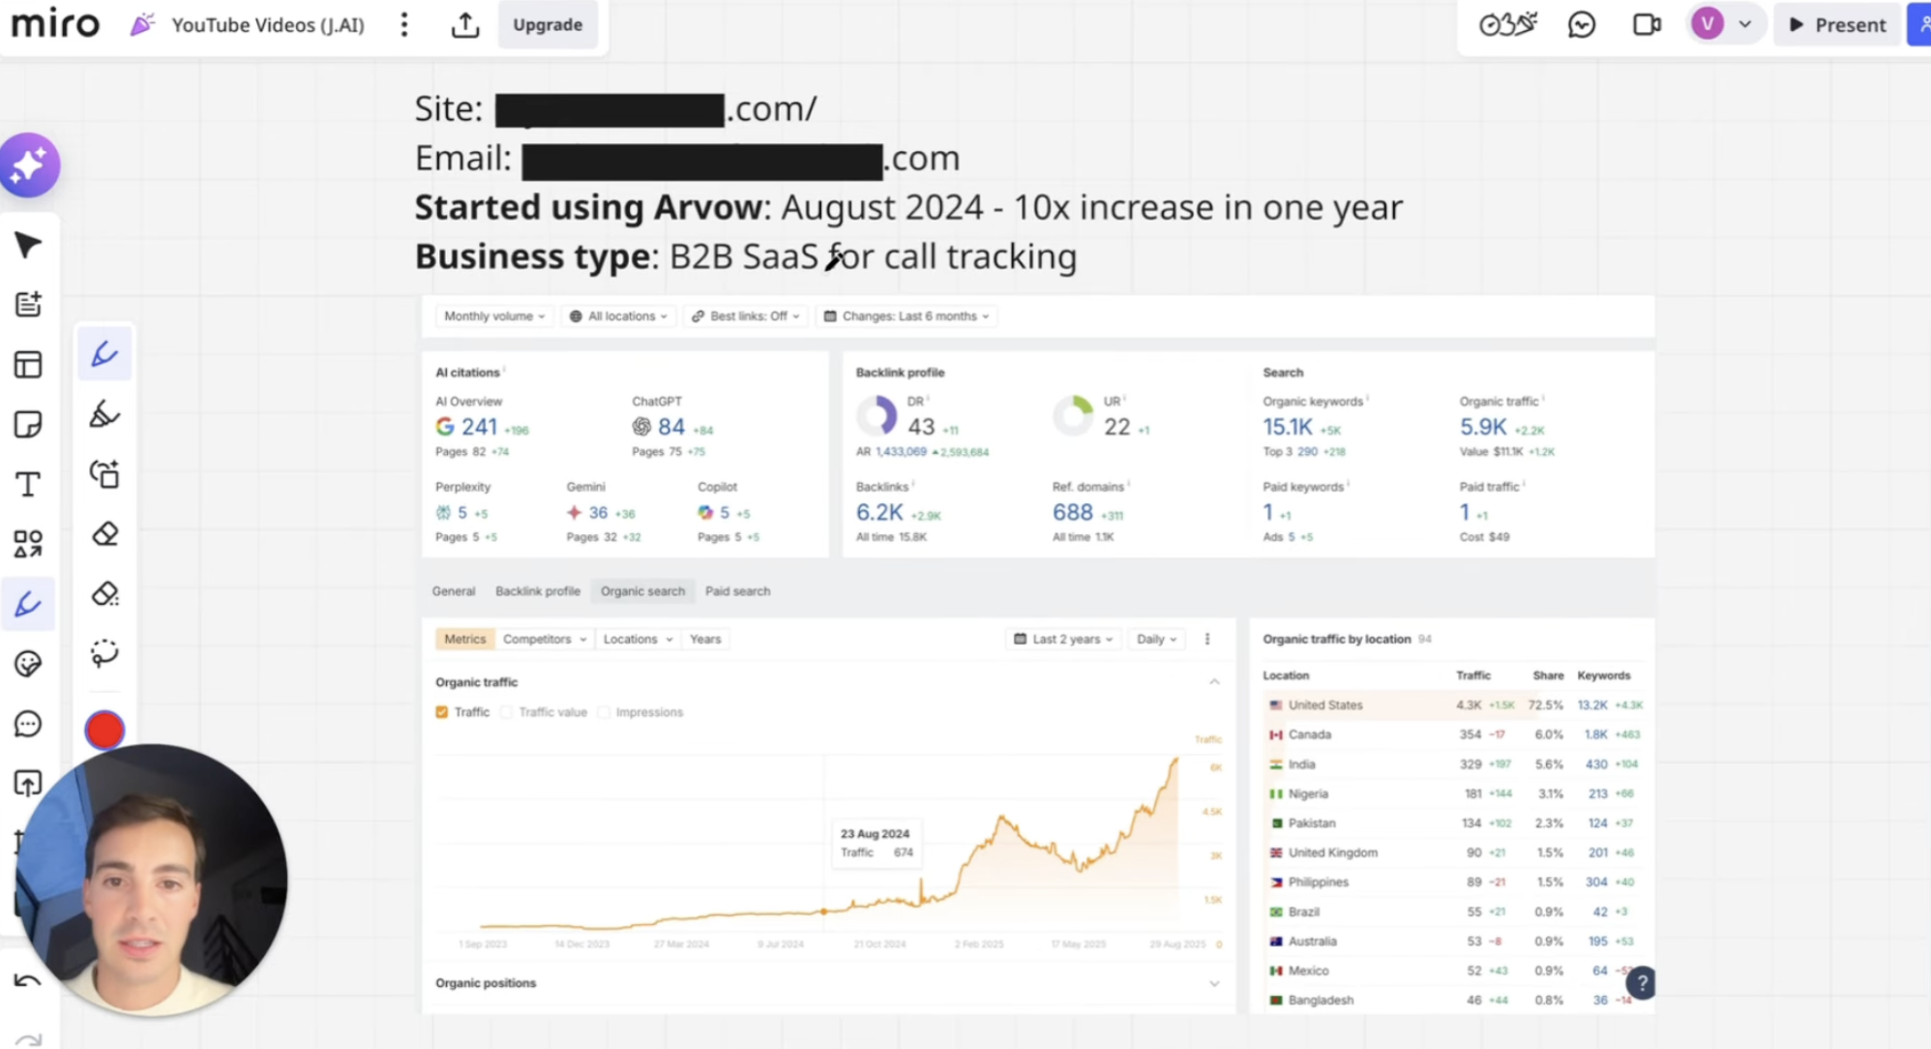Select the Text tool
This screenshot has width=1931, height=1049.
(x=29, y=484)
